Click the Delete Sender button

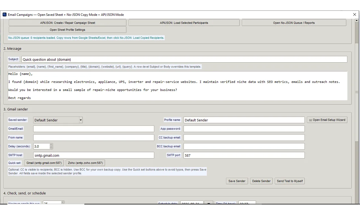[261, 181]
